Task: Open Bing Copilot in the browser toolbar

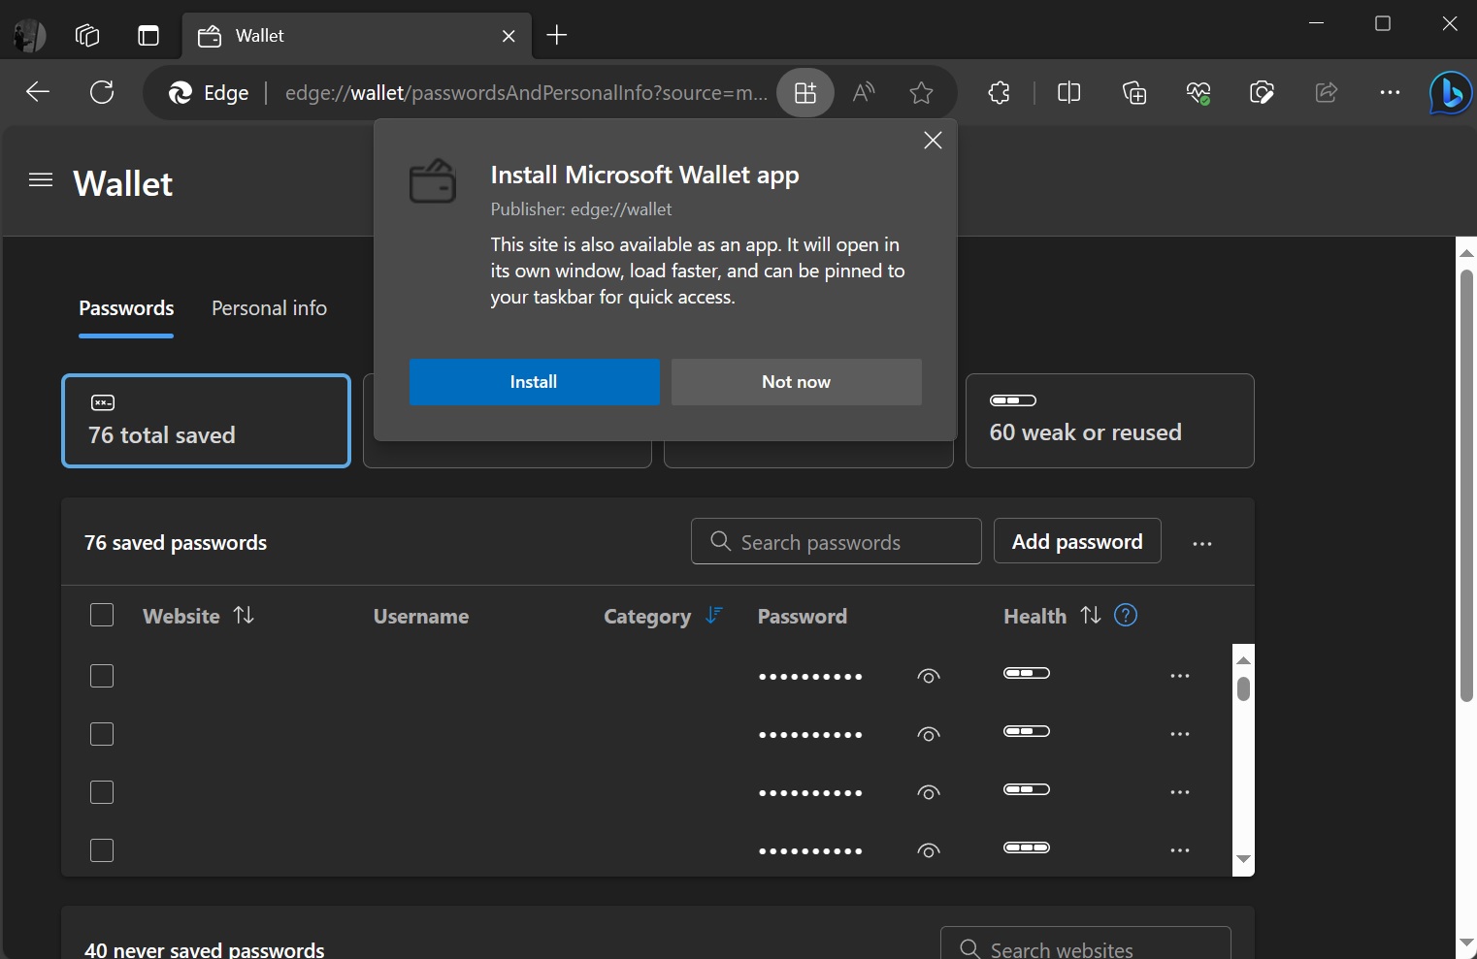Action: 1450,92
